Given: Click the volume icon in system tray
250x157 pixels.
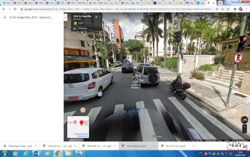Looking at the screenshot, I should tap(218, 154).
